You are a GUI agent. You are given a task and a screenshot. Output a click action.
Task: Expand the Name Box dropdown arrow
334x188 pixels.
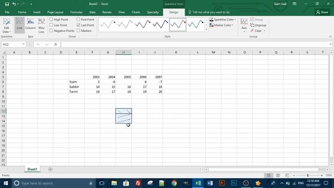(x=23, y=44)
